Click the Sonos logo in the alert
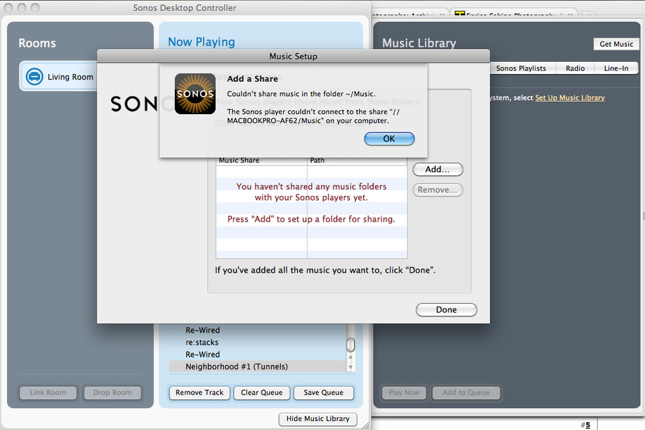 (195, 93)
